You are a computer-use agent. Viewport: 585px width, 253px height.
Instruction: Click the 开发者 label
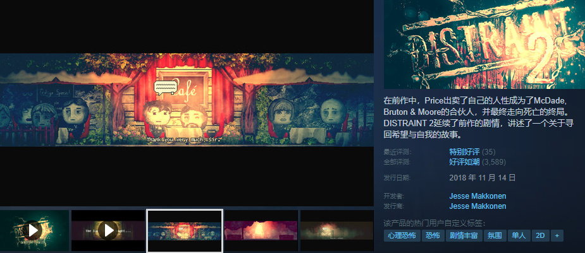[x=394, y=196]
